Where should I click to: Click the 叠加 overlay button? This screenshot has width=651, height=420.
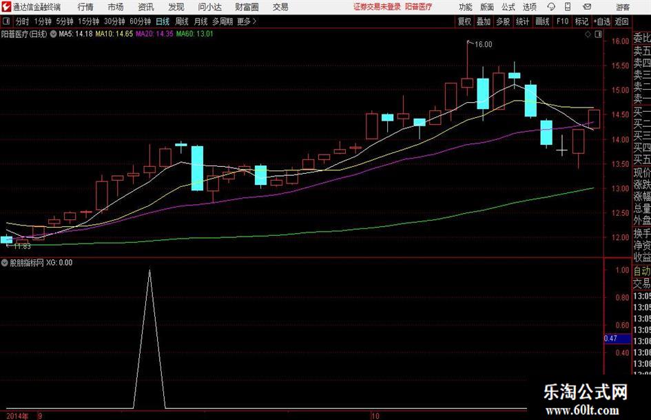pyautogui.click(x=484, y=21)
